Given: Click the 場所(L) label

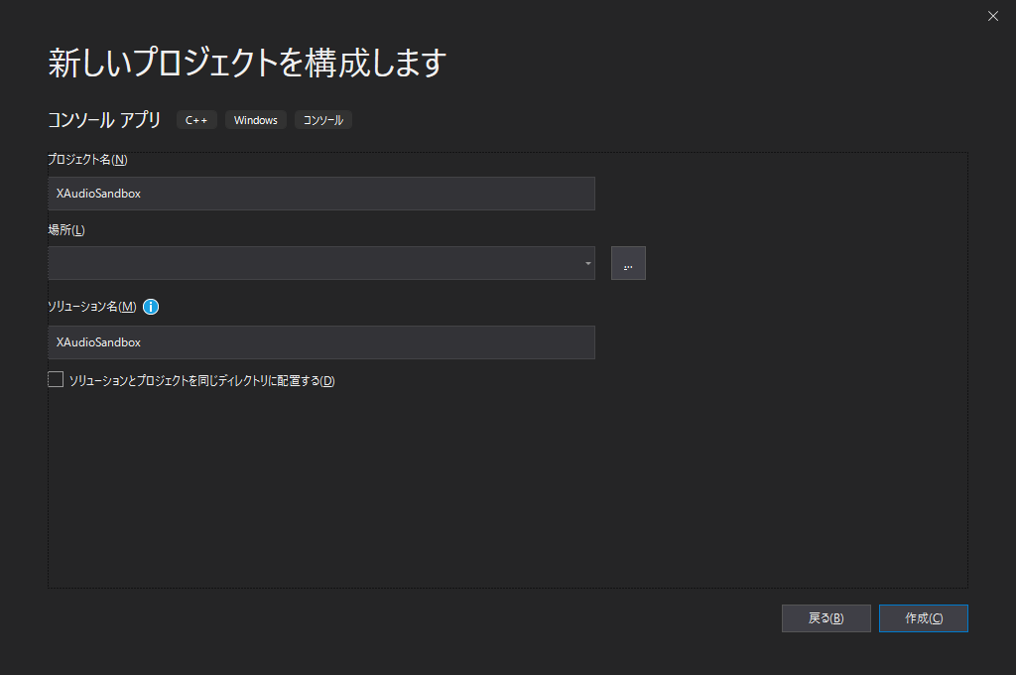Looking at the screenshot, I should tap(66, 229).
